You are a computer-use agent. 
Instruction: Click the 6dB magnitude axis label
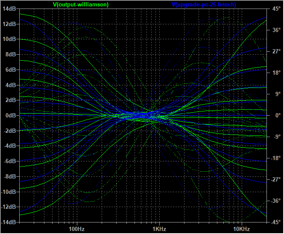click(11, 70)
